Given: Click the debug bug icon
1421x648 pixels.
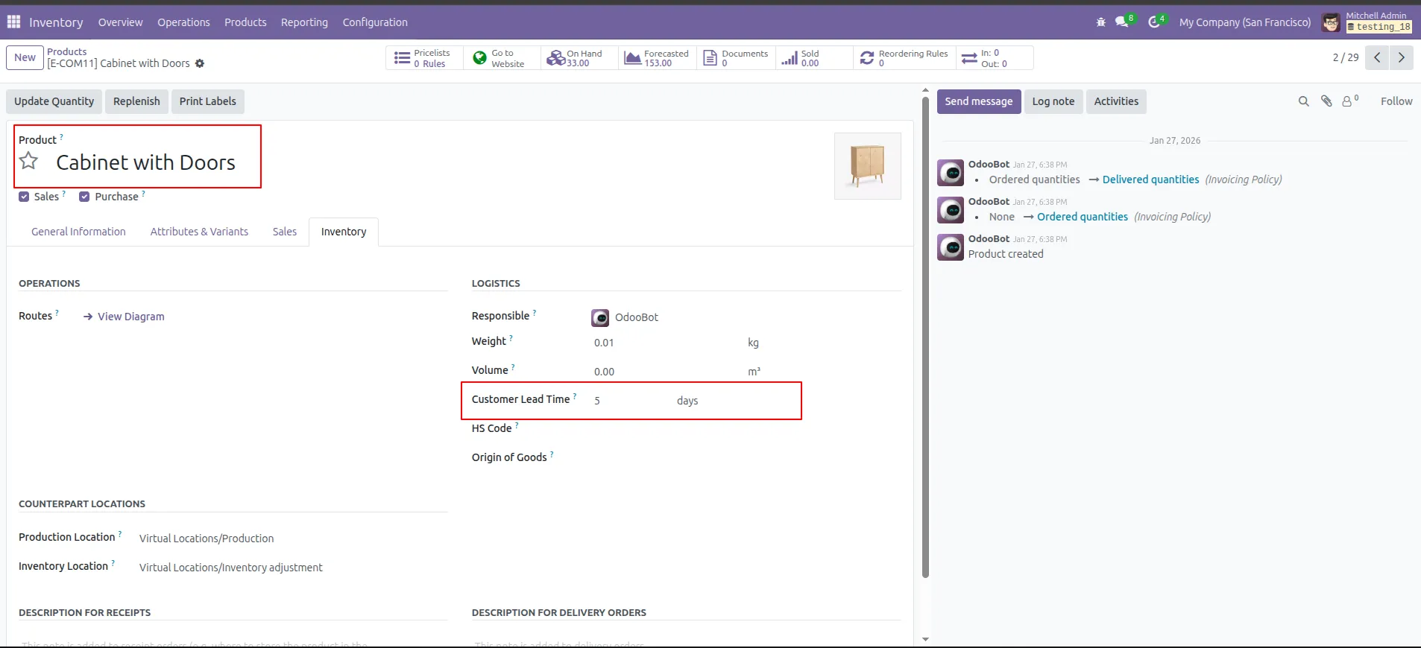Looking at the screenshot, I should pos(1101,22).
